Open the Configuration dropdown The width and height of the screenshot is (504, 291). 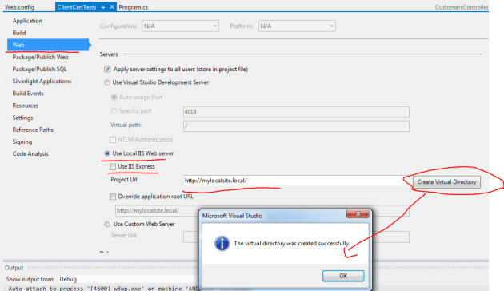(180, 26)
